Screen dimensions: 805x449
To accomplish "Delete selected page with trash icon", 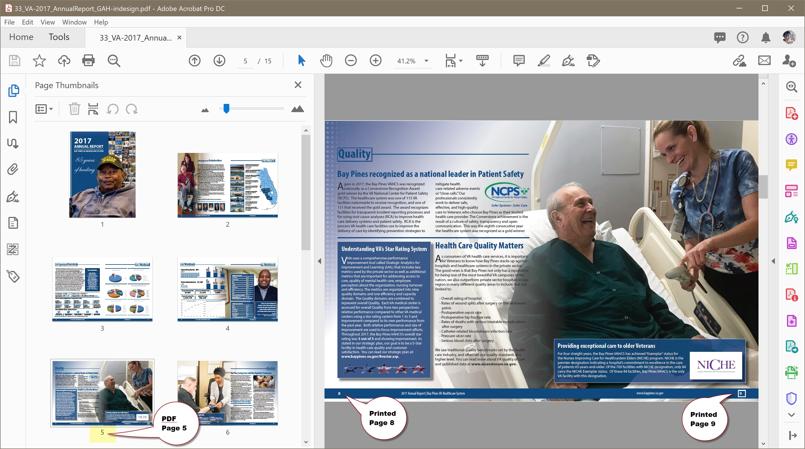I will tap(74, 109).
